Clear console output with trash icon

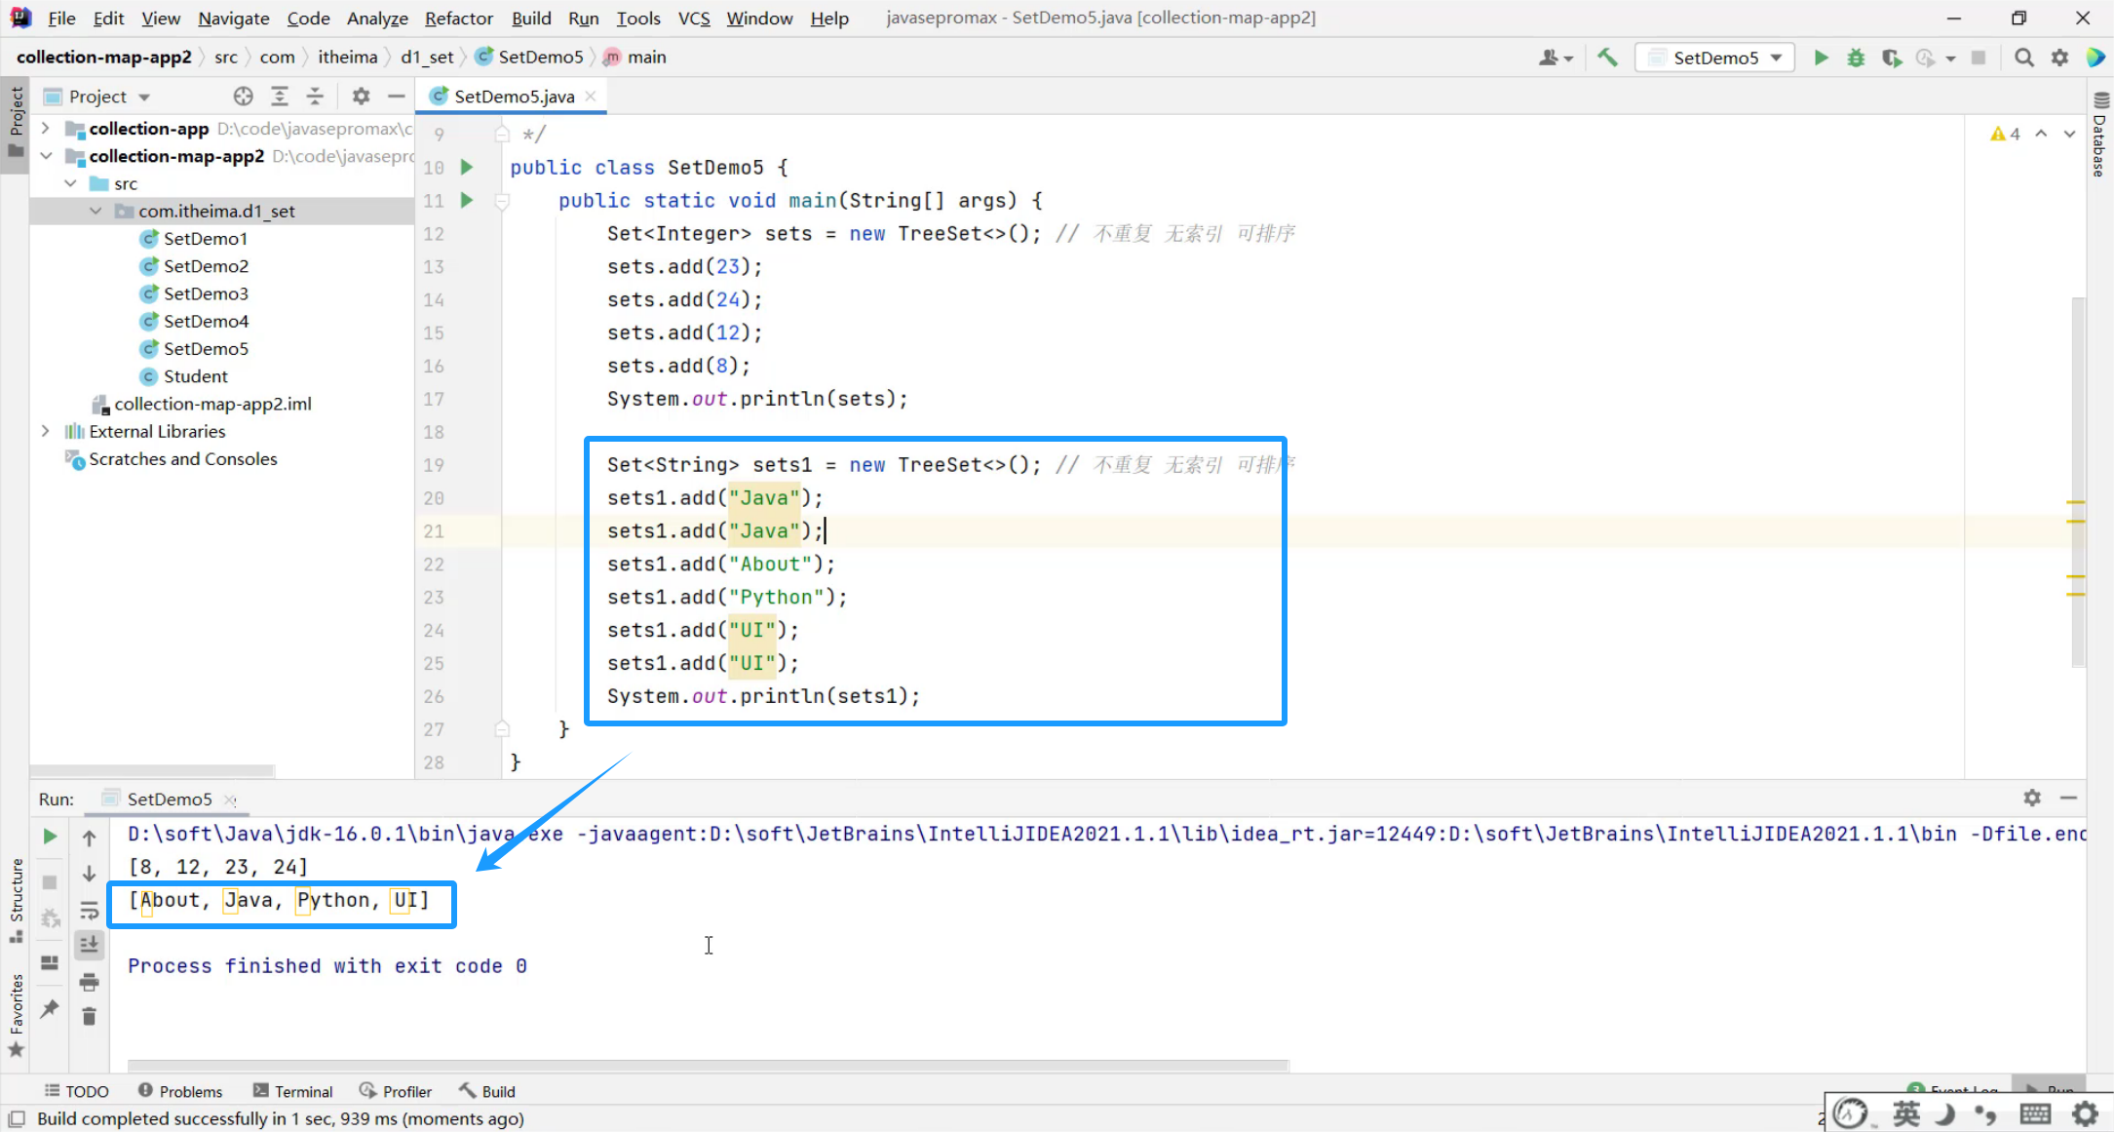[x=89, y=1017]
